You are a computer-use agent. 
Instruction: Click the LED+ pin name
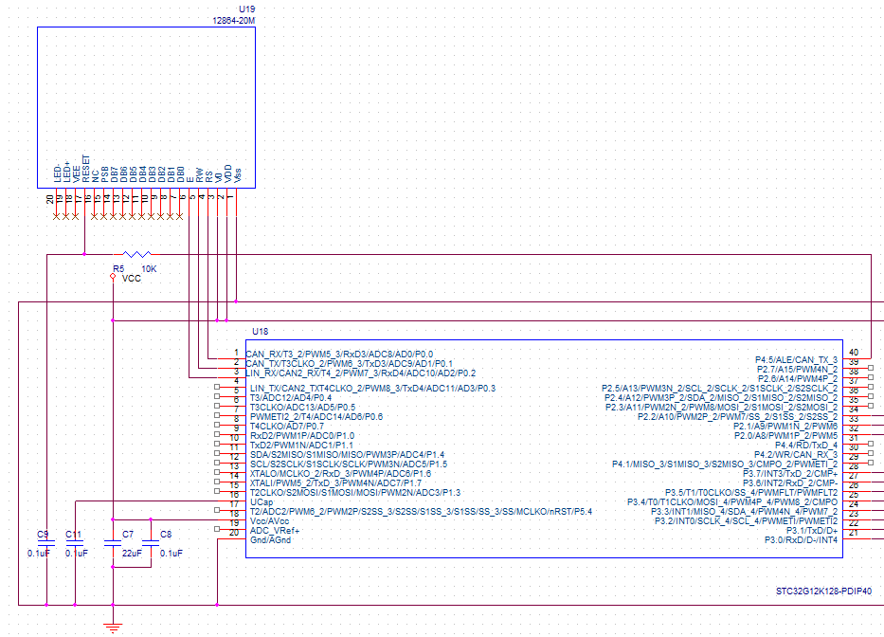click(66, 172)
